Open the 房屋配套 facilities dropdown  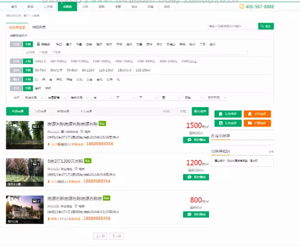click(57, 98)
